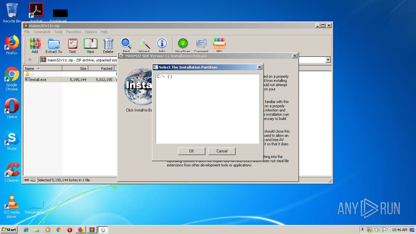Screen dimensions: 416x234
Task: Click the Comment toolbar icon
Action: point(201,45)
